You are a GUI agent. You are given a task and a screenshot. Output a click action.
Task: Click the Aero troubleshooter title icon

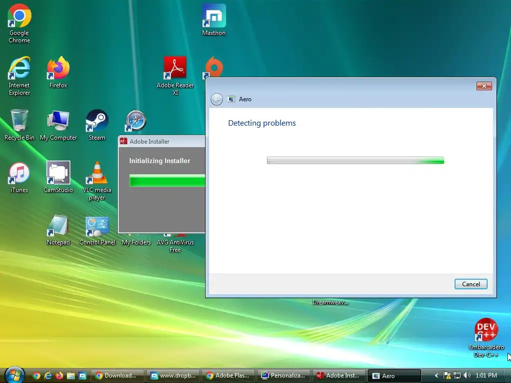232,99
